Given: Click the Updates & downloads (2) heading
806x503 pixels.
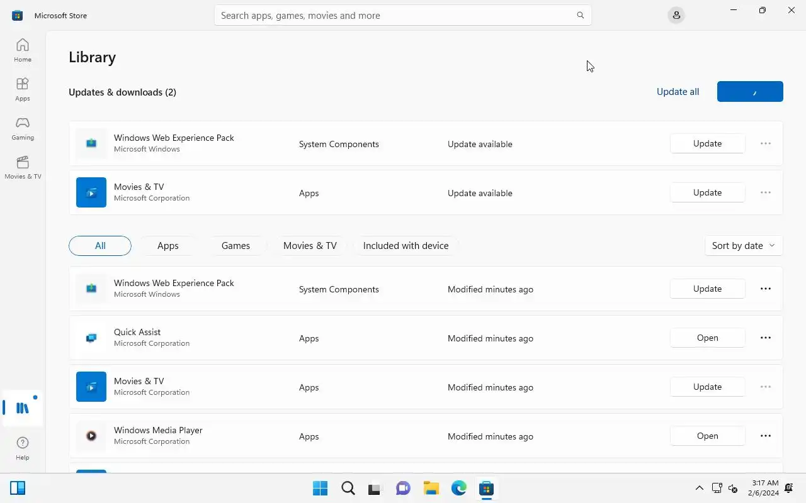Looking at the screenshot, I should (122, 92).
